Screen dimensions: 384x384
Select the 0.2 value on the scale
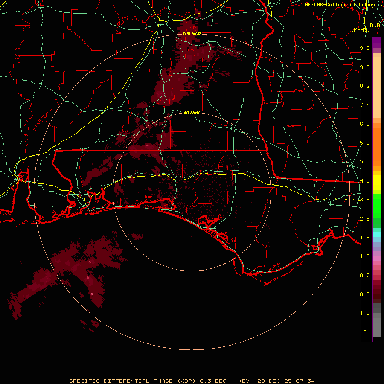coord(365,276)
